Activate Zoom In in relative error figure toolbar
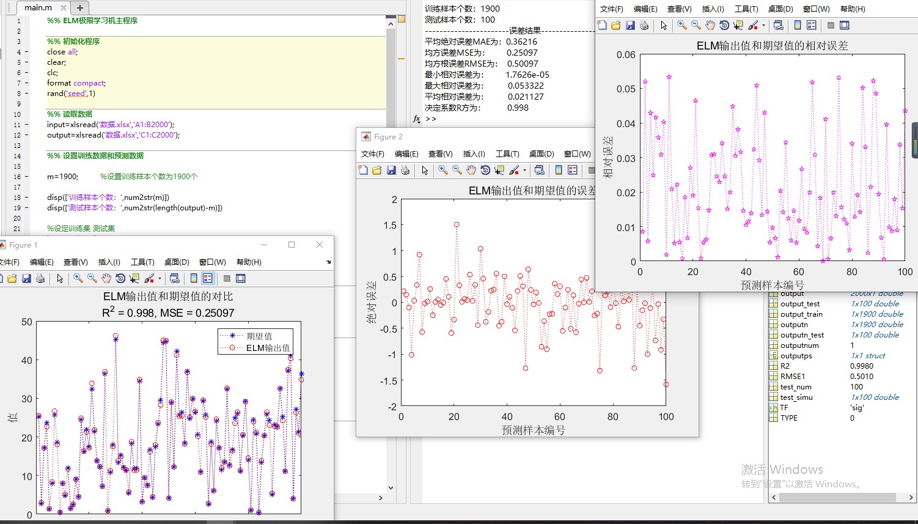Screen dimensions: 918x524 [x=682, y=25]
